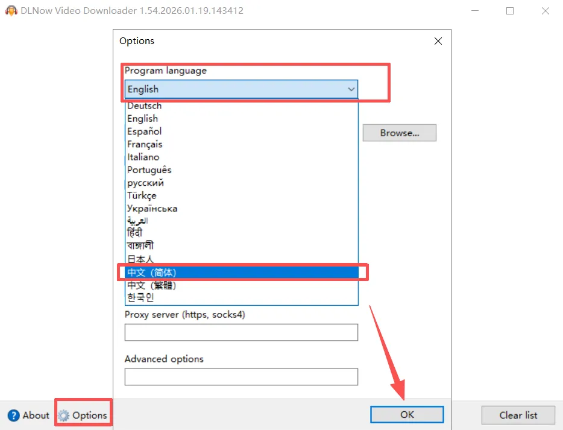The width and height of the screenshot is (563, 430).
Task: Select Deutsch from the language list
Action: 242,106
